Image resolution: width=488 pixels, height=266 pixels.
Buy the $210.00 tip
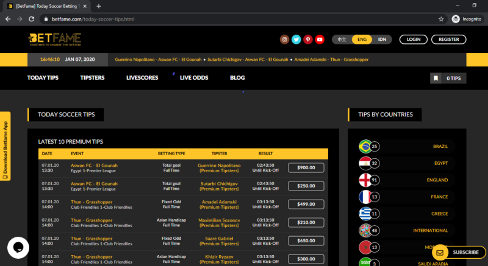click(306, 223)
